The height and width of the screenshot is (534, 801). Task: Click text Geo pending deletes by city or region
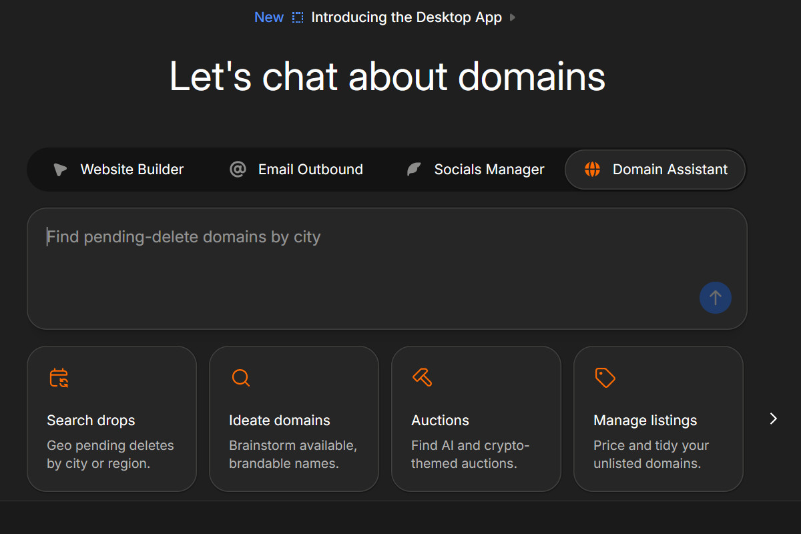pos(110,455)
